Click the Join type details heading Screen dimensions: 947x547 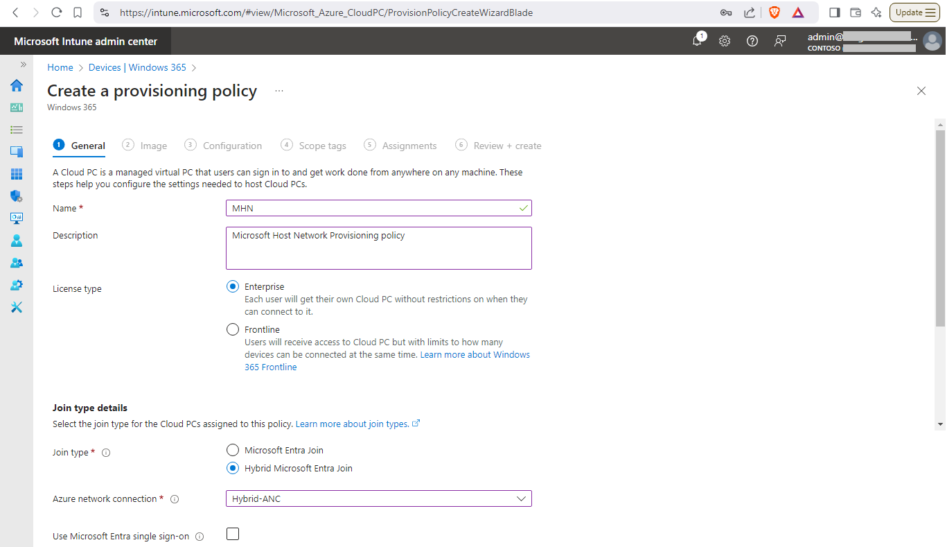point(90,408)
